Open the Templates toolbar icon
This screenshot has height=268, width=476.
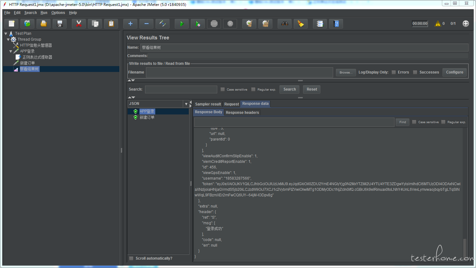[28, 24]
